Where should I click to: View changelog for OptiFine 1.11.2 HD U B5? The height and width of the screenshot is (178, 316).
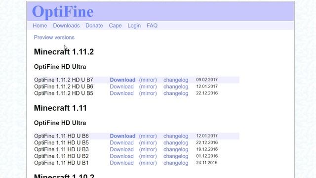pos(176,93)
